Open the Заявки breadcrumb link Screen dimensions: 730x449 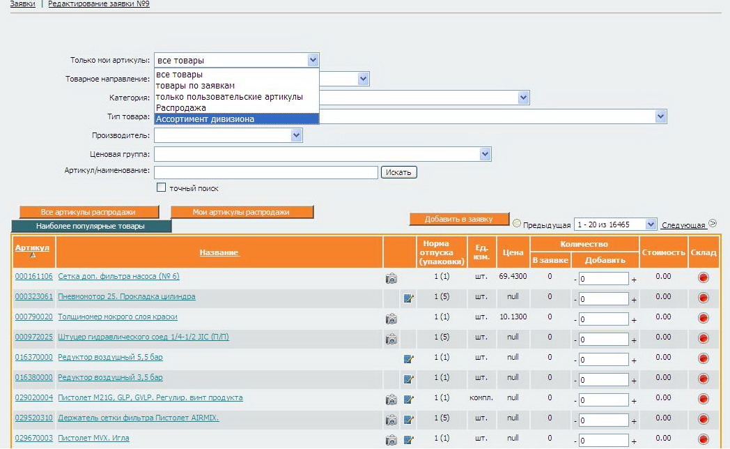coord(23,4)
